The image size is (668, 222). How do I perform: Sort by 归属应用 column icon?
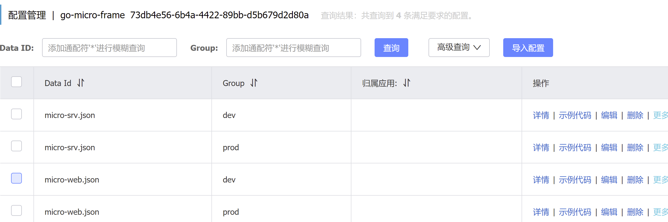click(x=407, y=83)
